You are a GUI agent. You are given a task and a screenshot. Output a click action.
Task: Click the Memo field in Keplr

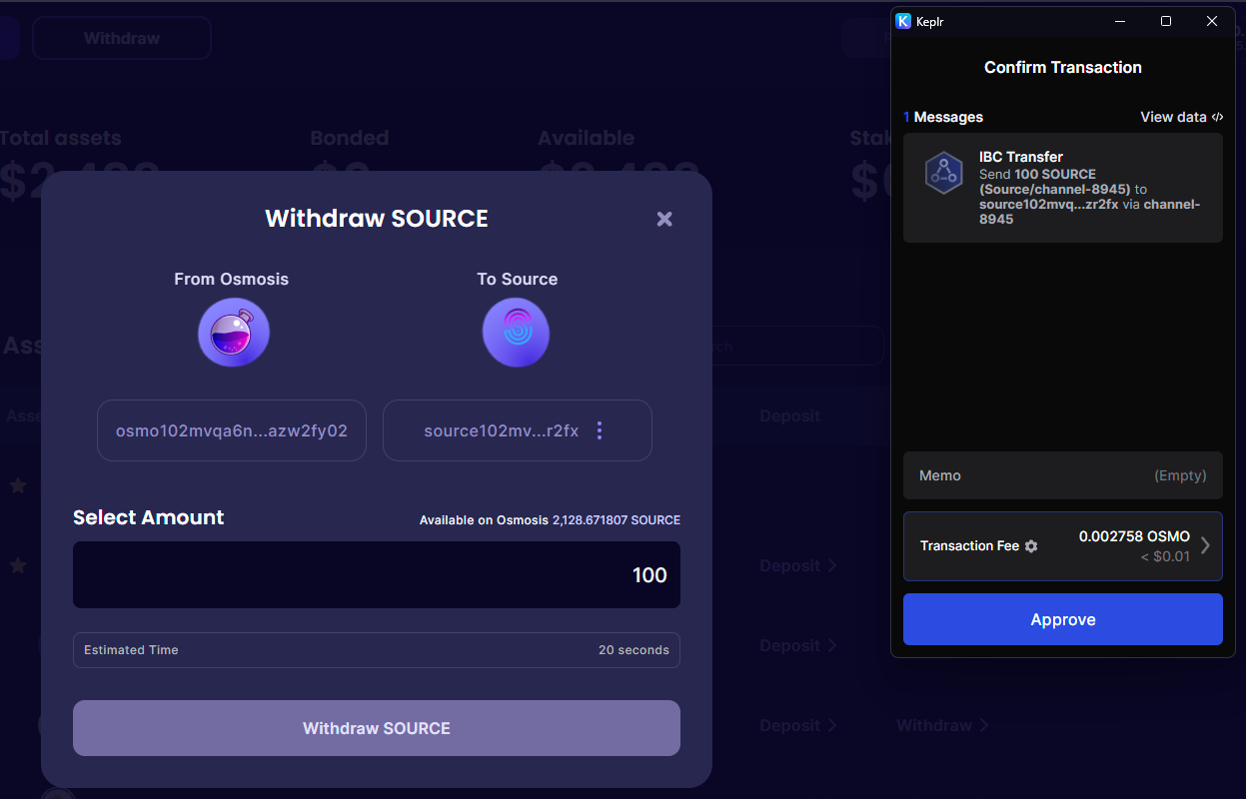(x=1062, y=475)
